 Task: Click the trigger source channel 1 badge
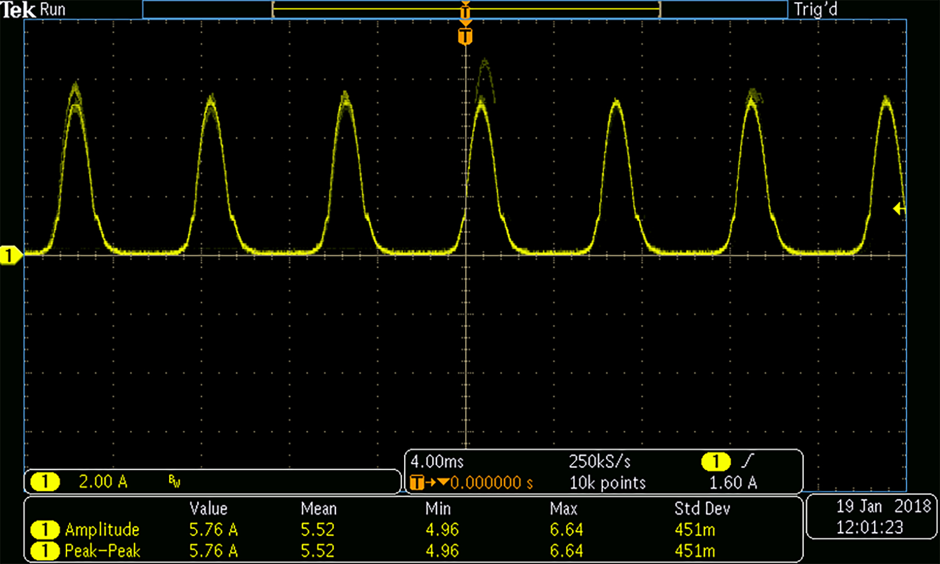(716, 462)
